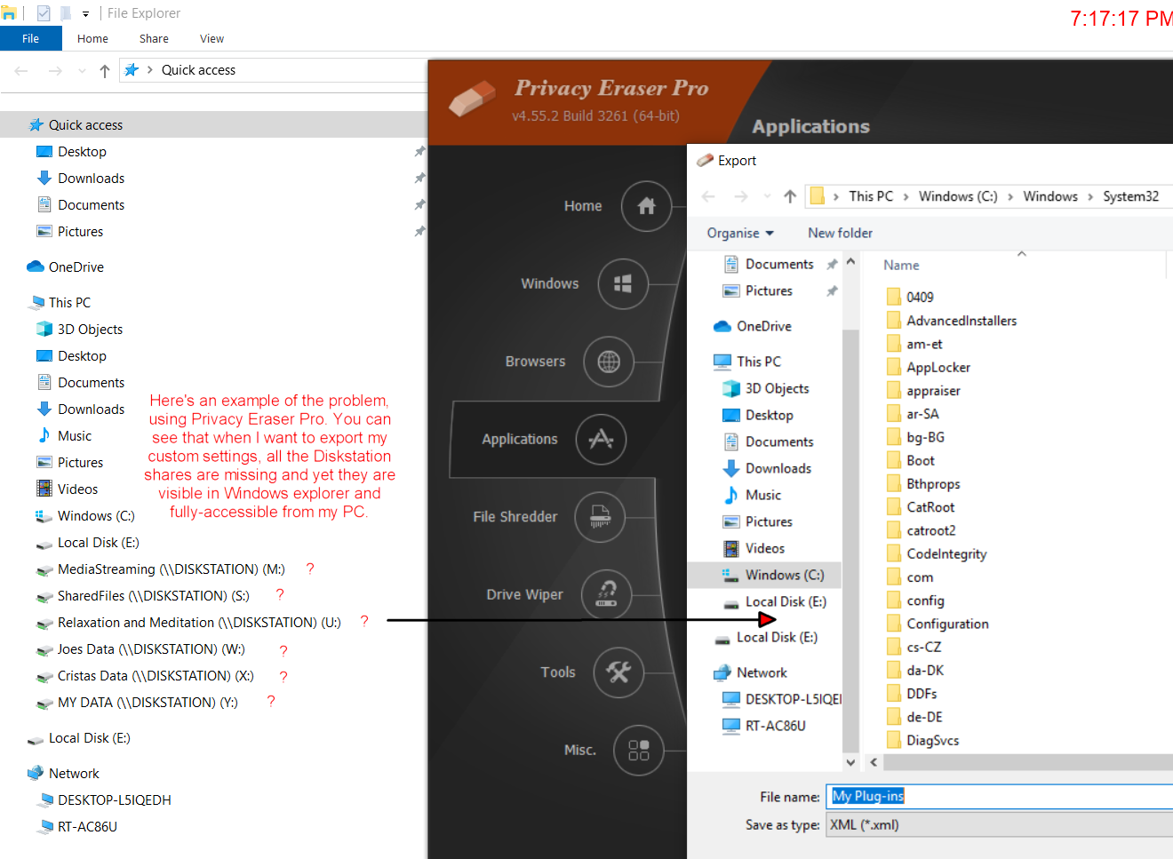Viewport: 1173px width, 859px height.
Task: Open the Misc. grid icon
Action: [639, 751]
